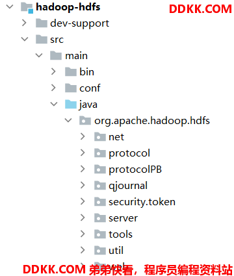Expand the security.token package arrow

coord(83,201)
